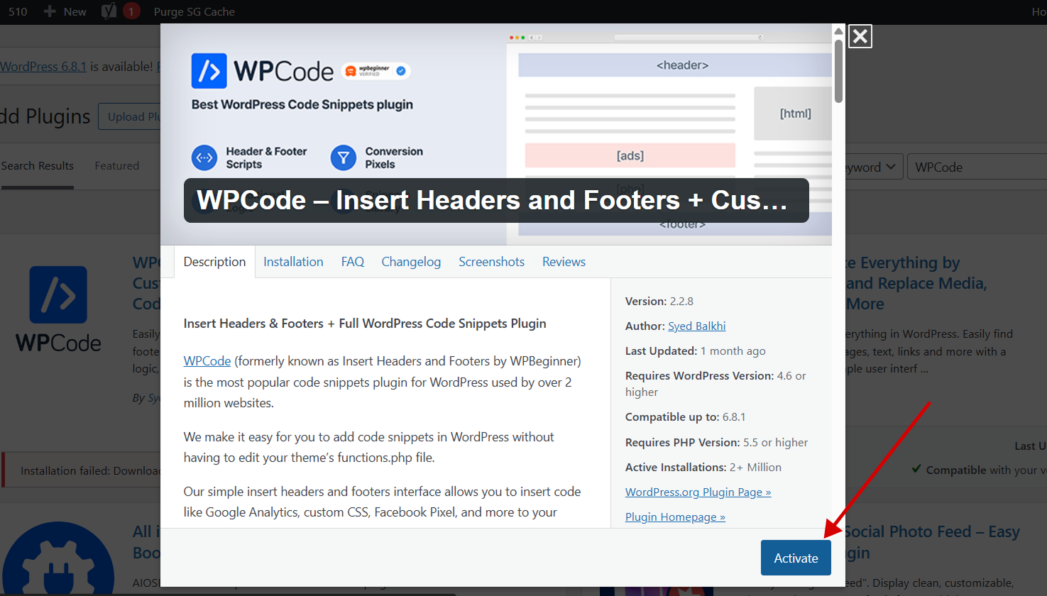
Task: Click the WPCode logo in the plugin banner
Action: pyautogui.click(x=208, y=71)
